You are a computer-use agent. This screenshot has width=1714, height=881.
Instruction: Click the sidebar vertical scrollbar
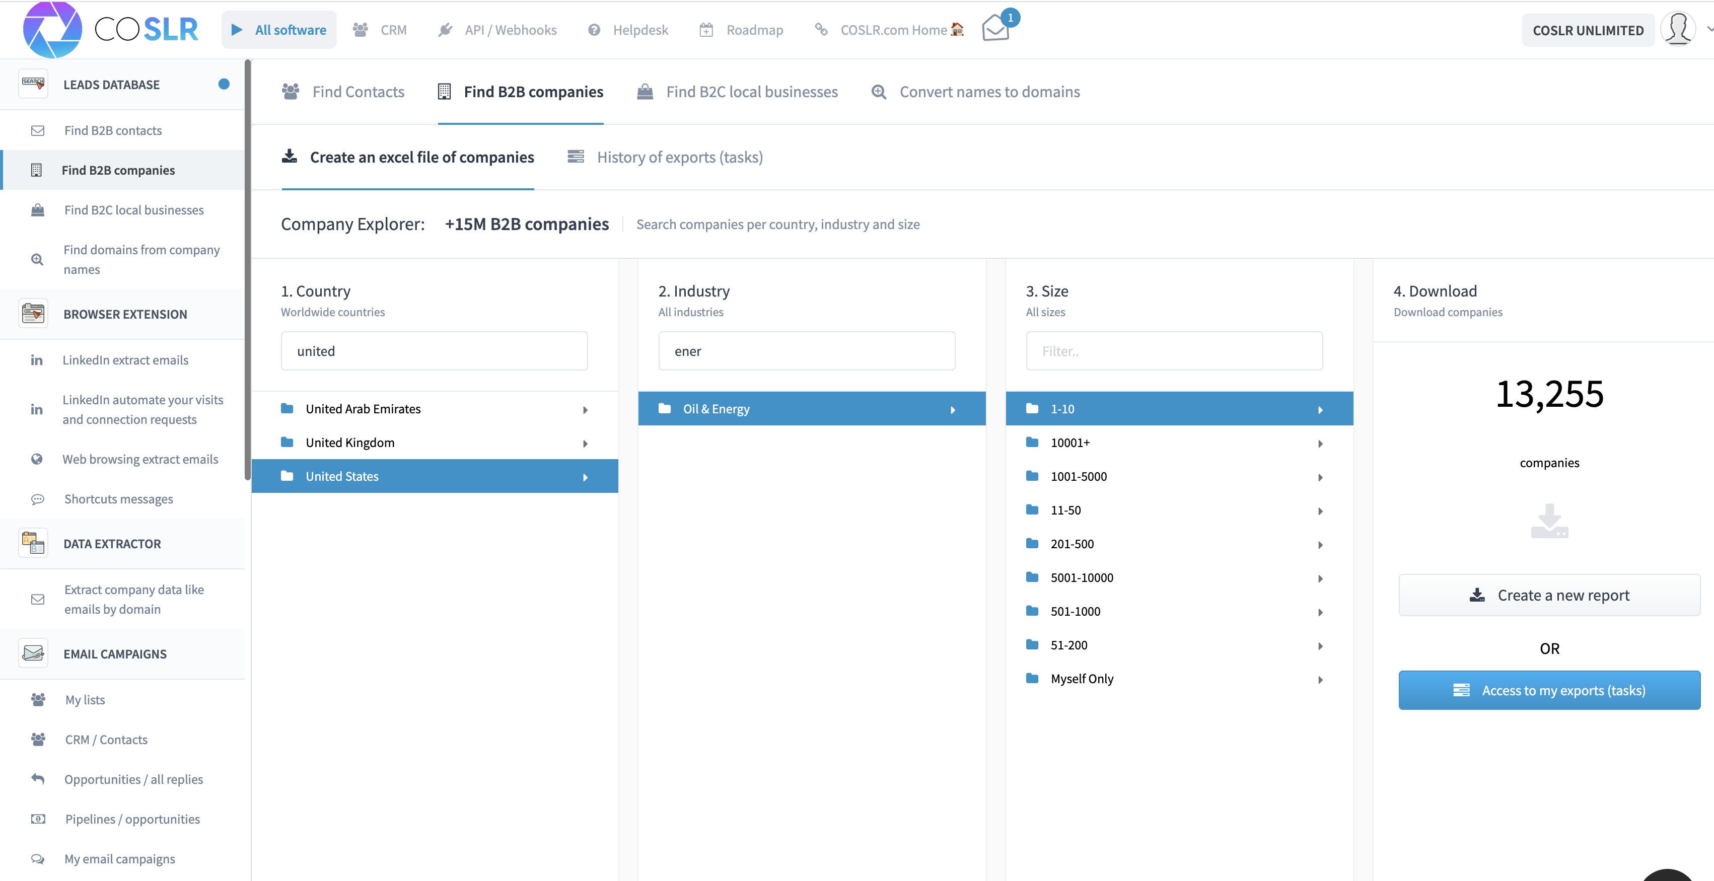(248, 269)
